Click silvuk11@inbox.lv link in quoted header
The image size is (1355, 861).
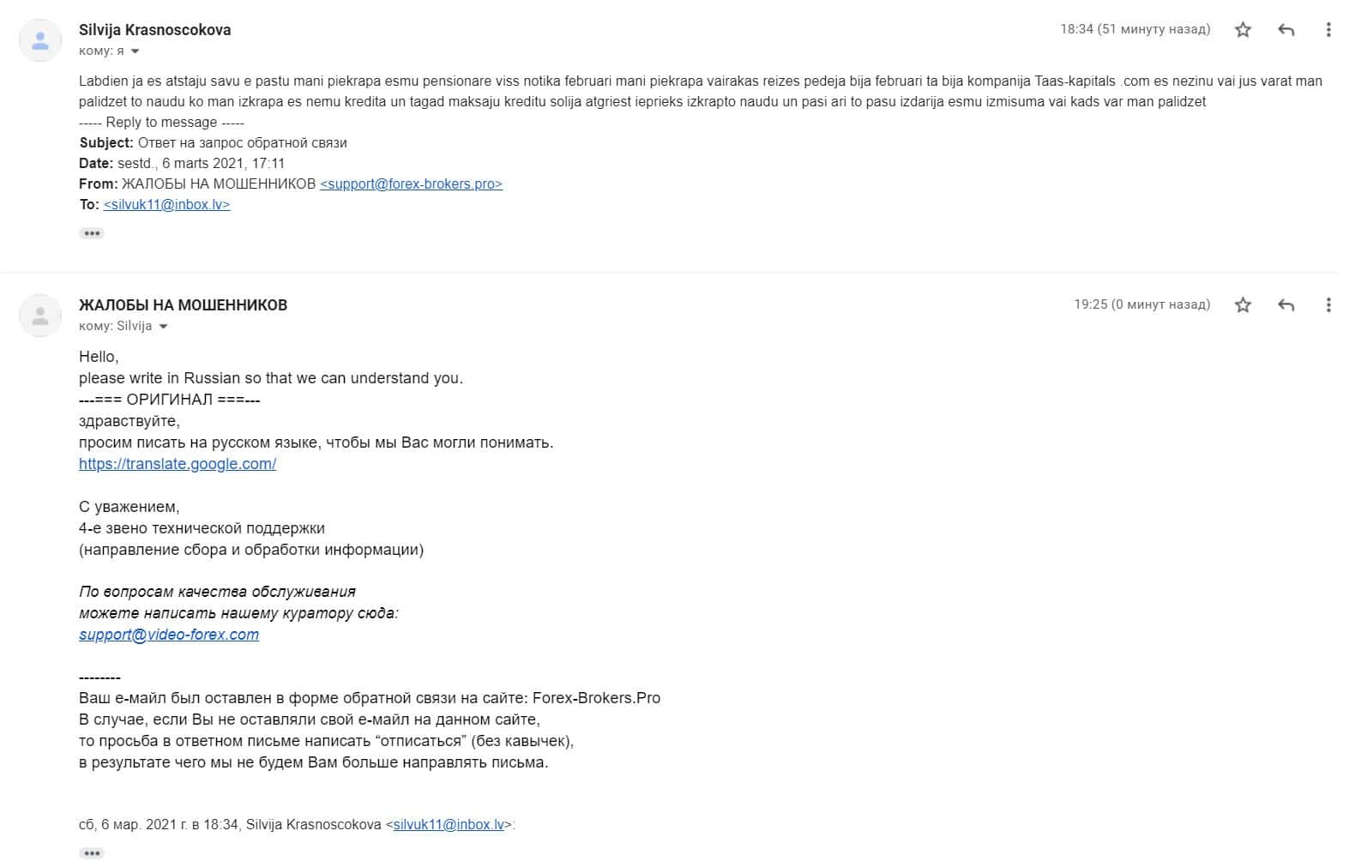click(449, 824)
